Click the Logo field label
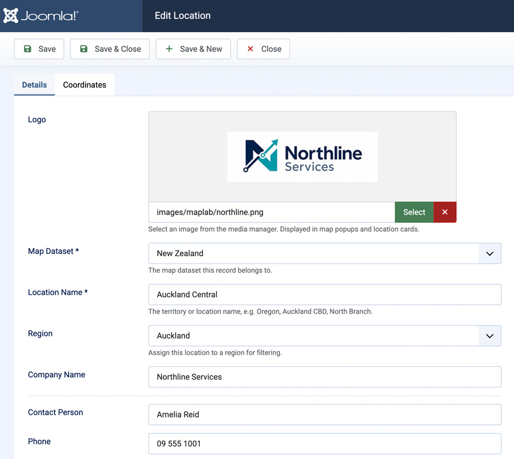This screenshot has height=459, width=514. pos(37,119)
